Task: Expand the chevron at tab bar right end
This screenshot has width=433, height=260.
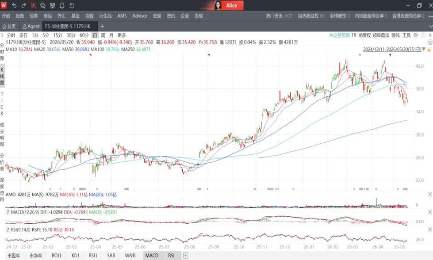Action: (x=430, y=26)
